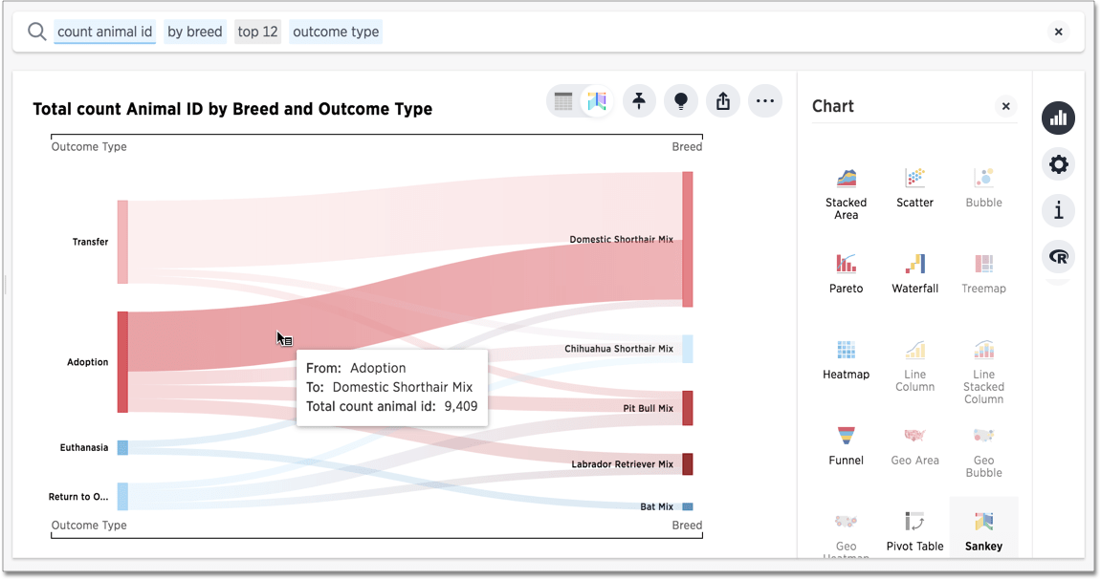Click the 'top 12' search token
The width and height of the screenshot is (1101, 580).
(x=257, y=32)
